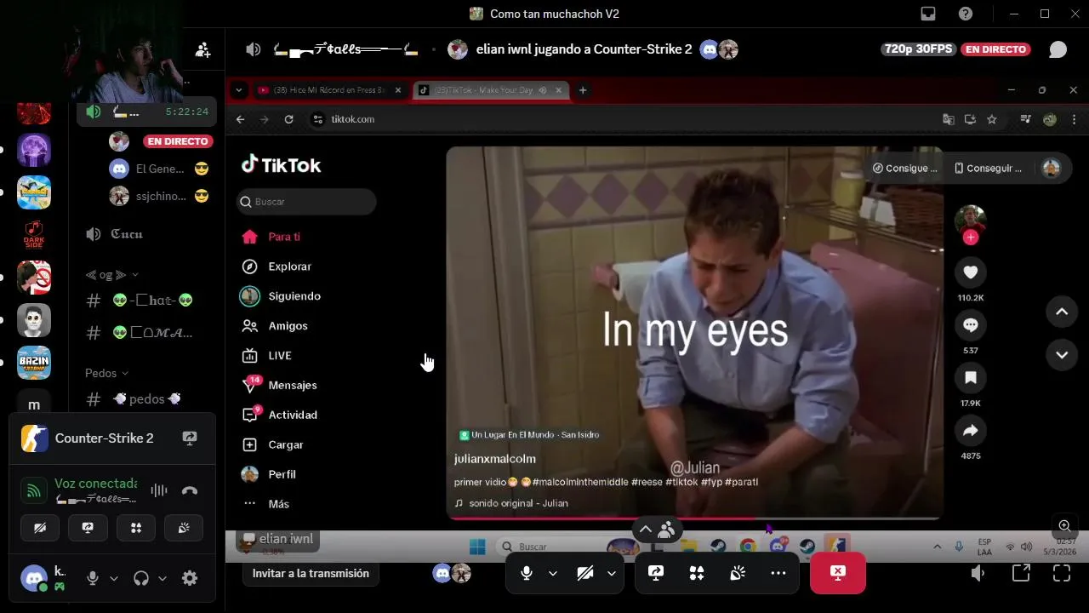
Task: Open output device chevron beside headphones
Action: click(162, 578)
